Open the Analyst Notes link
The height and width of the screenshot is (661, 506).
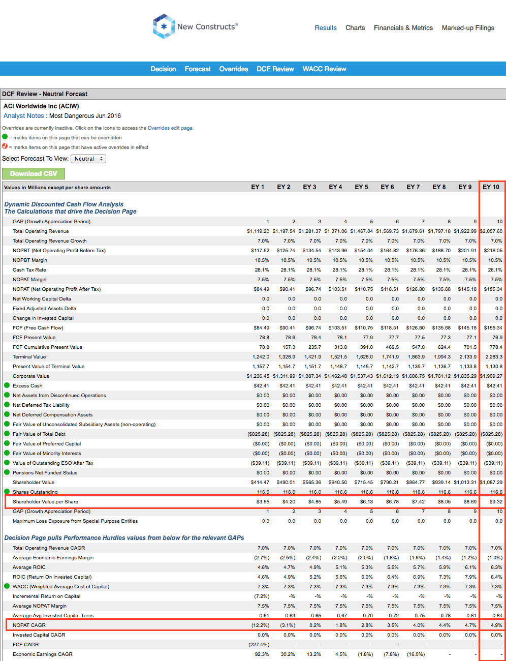click(x=23, y=116)
